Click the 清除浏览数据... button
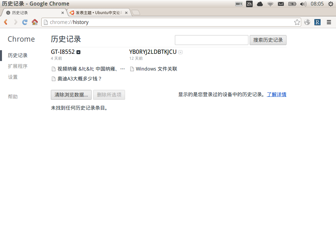The image size is (336, 252). (71, 95)
